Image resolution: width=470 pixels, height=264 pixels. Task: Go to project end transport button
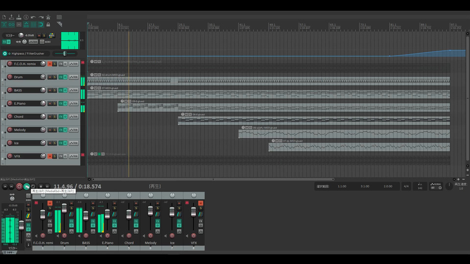point(11,186)
